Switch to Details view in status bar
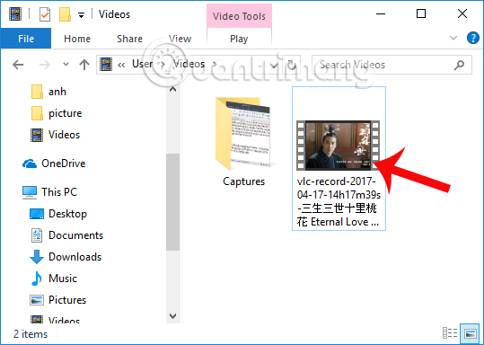Image resolution: width=484 pixels, height=345 pixels. click(450, 333)
